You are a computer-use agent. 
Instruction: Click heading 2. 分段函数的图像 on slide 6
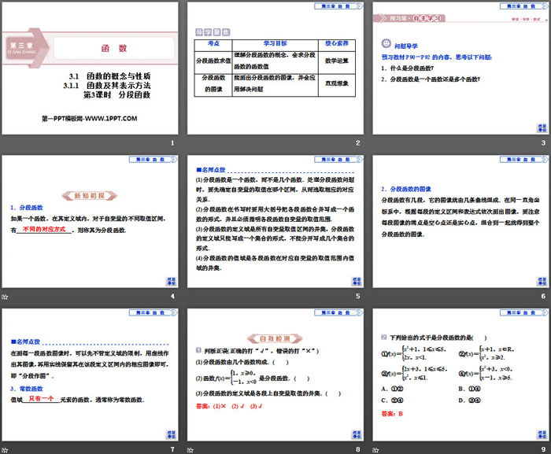pyautogui.click(x=406, y=189)
